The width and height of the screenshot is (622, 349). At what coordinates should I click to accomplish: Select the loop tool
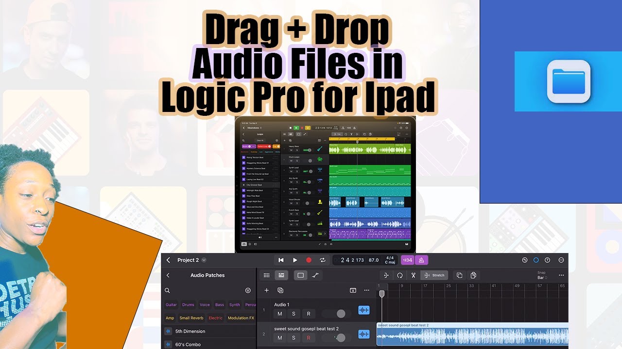click(399, 275)
